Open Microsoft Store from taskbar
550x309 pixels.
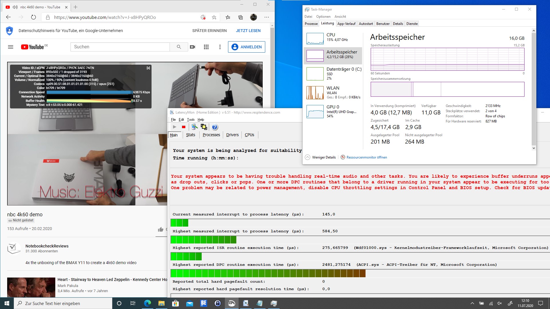[175, 303]
